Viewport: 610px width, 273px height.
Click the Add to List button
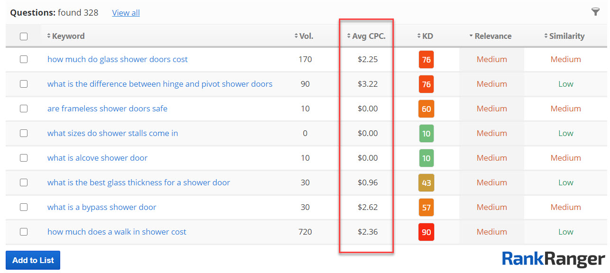tap(33, 260)
